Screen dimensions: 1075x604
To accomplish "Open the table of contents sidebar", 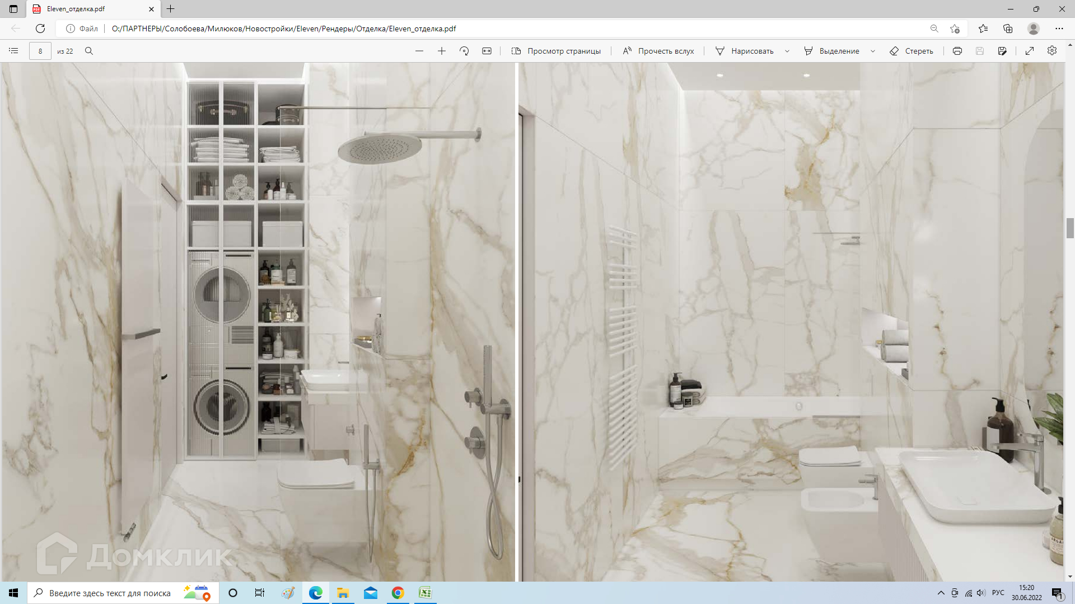I will coord(13,51).
